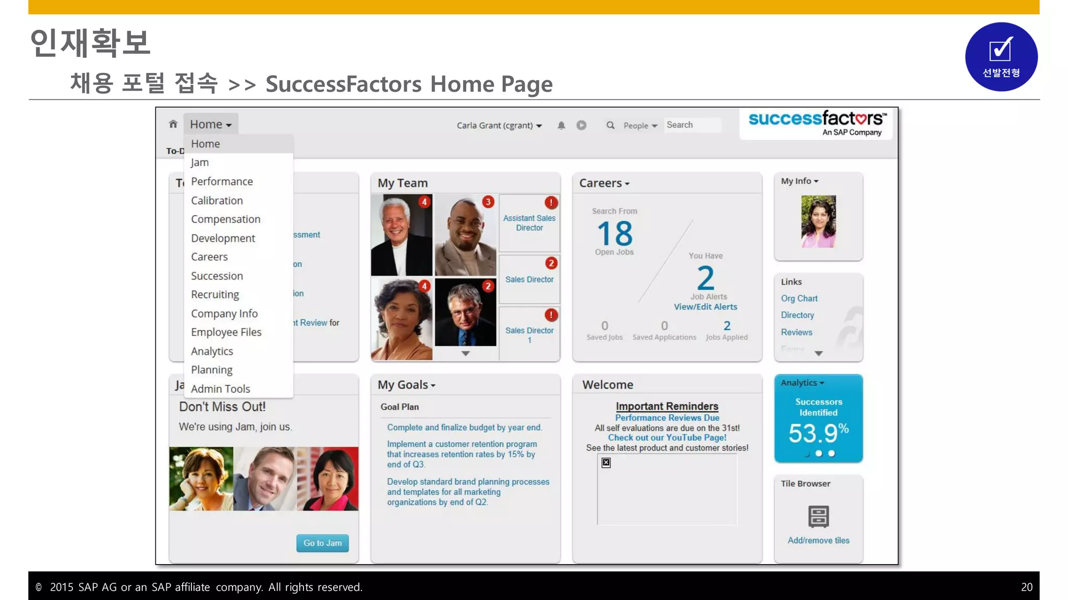
Task: Click Add/remove tiles link
Action: pos(818,541)
